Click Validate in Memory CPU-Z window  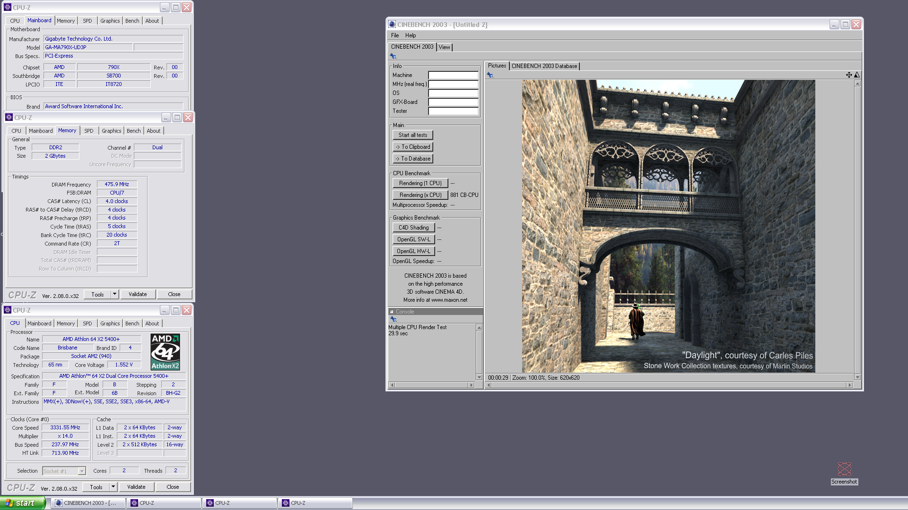click(138, 294)
